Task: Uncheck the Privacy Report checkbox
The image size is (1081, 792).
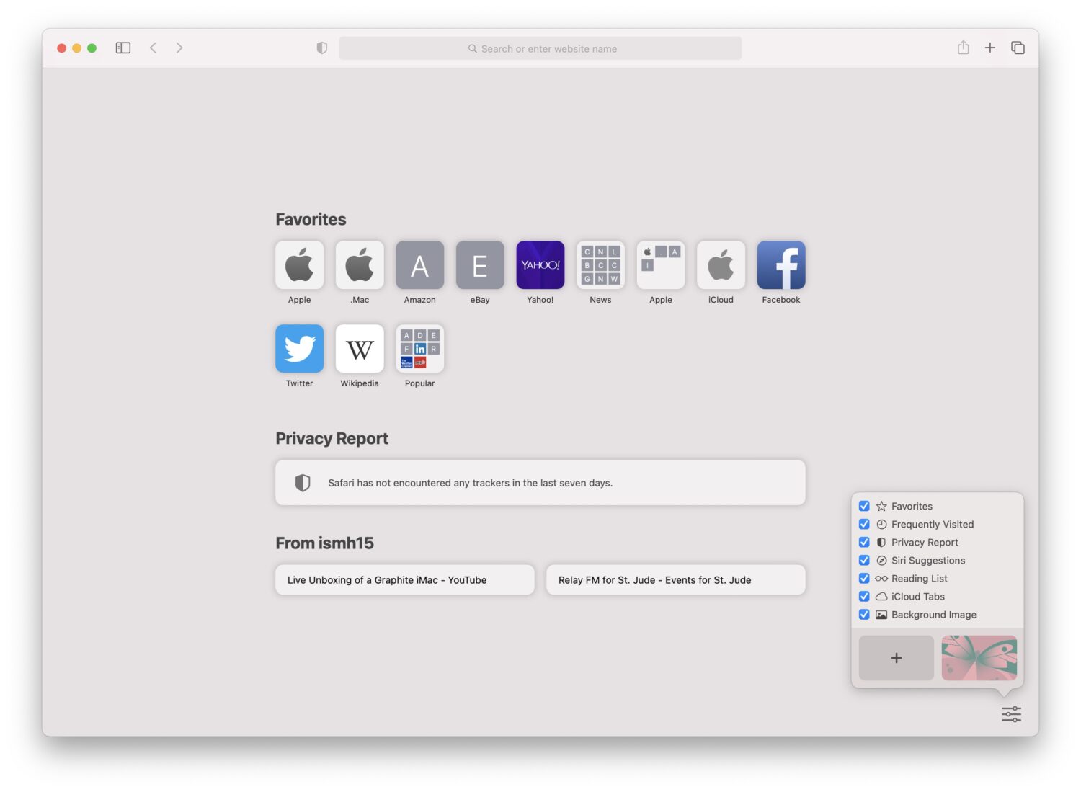Action: pyautogui.click(x=864, y=542)
